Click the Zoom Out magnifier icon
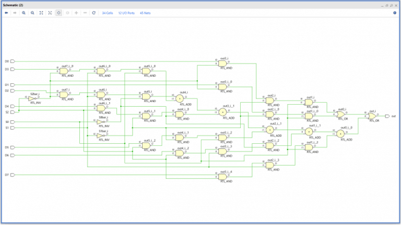 pyautogui.click(x=32, y=12)
